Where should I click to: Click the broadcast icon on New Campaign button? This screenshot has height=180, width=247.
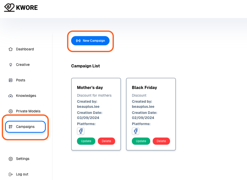pyautogui.click(x=78, y=41)
